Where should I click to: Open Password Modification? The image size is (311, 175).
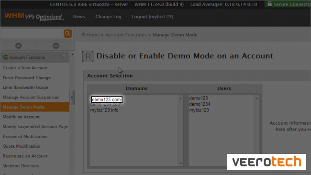point(25,137)
